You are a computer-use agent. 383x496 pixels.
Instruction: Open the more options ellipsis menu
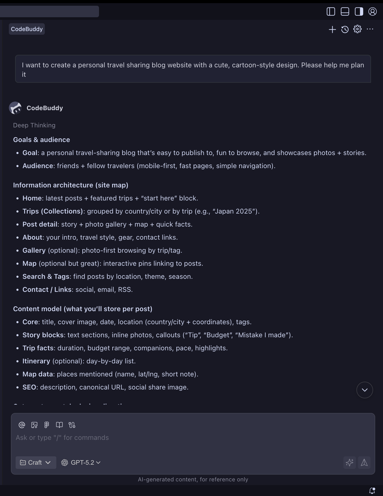coord(370,29)
